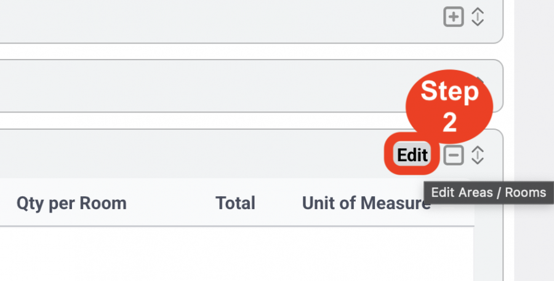Image resolution: width=554 pixels, height=281 pixels.
Task: Click the white gap between top two panels
Action: coord(247,52)
